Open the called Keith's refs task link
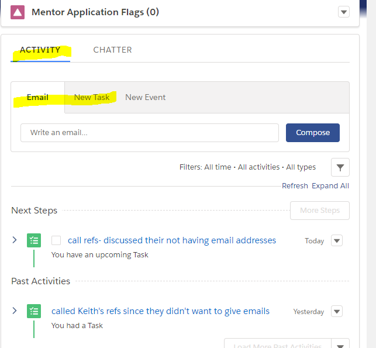Image resolution: width=376 pixels, height=348 pixels. click(x=160, y=311)
